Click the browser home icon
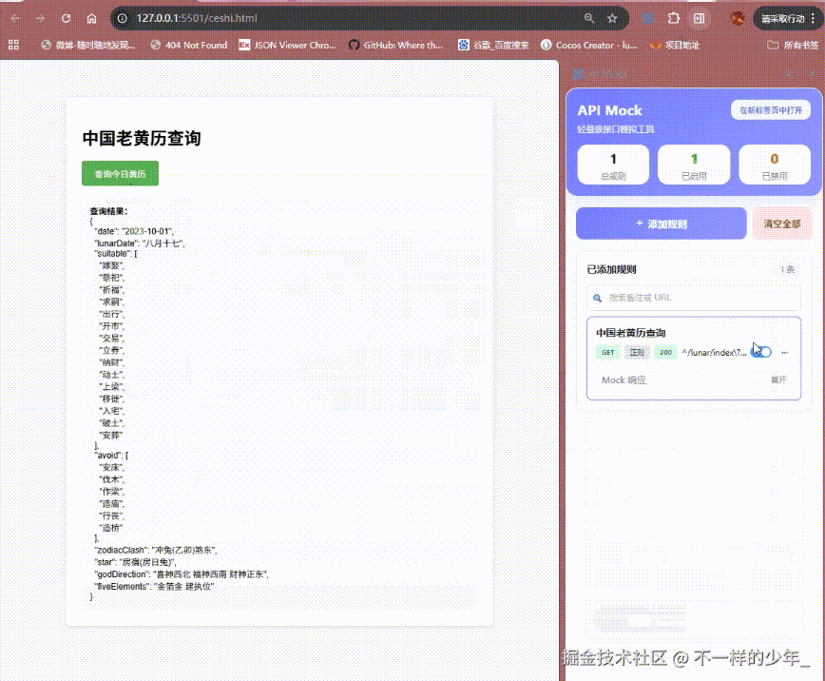This screenshot has width=825, height=681. pos(91,17)
